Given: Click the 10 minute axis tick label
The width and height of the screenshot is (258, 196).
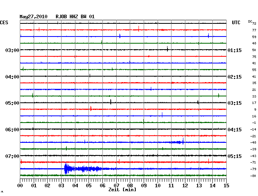Looking at the screenshot, I should click(158, 186).
